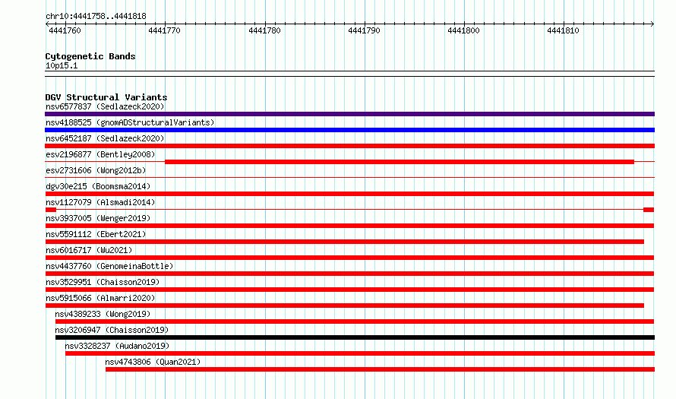The image size is (676, 399).
Task: Click dgv30e215 (Boomsma2014) variant label
Action: pyautogui.click(x=98, y=186)
